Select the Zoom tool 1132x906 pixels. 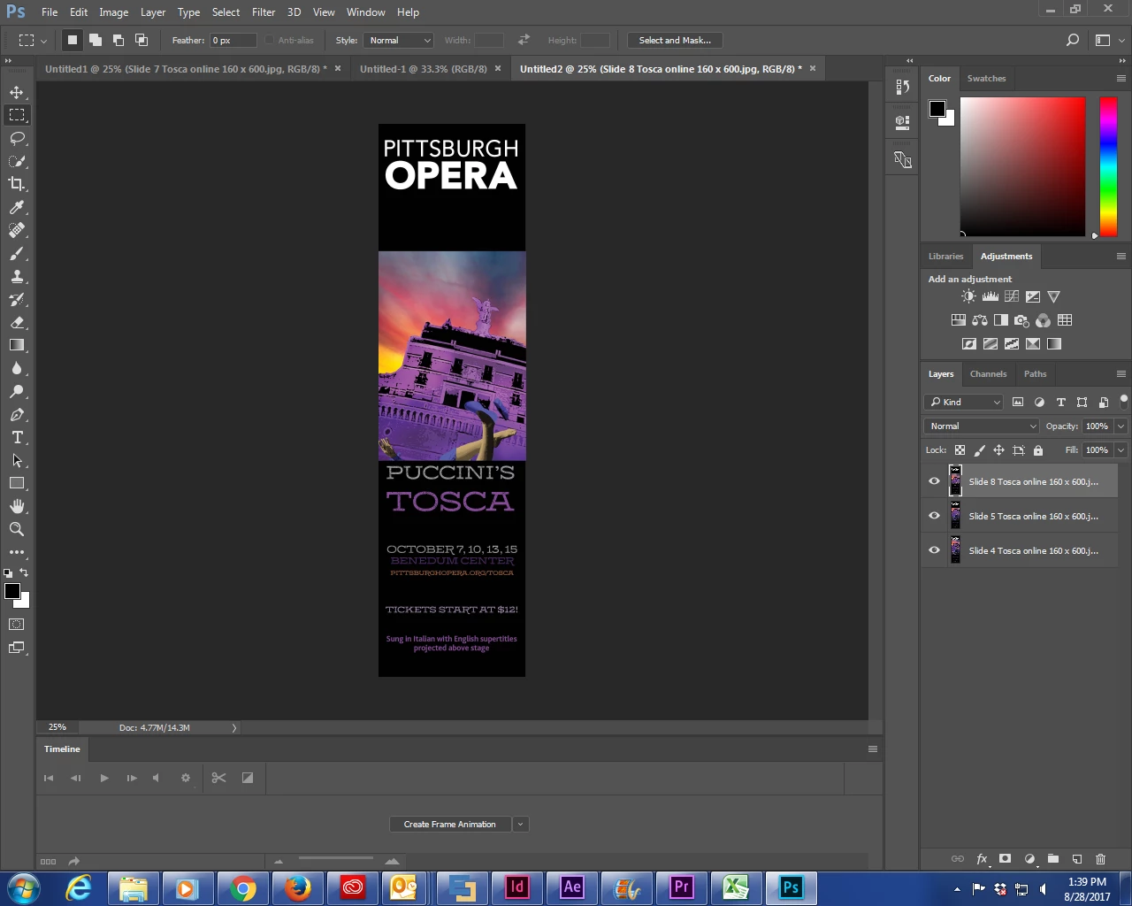point(17,529)
